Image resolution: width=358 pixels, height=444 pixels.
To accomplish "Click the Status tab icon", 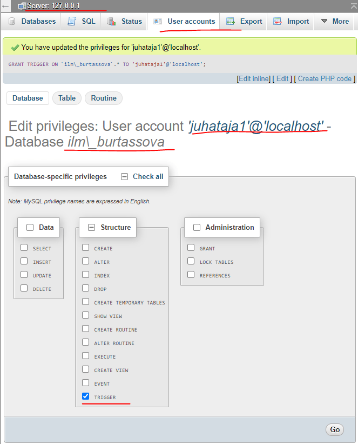I will [111, 22].
